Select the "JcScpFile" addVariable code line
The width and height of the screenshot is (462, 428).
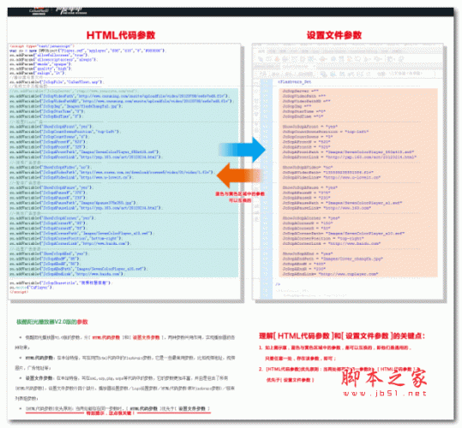[x=57, y=82]
